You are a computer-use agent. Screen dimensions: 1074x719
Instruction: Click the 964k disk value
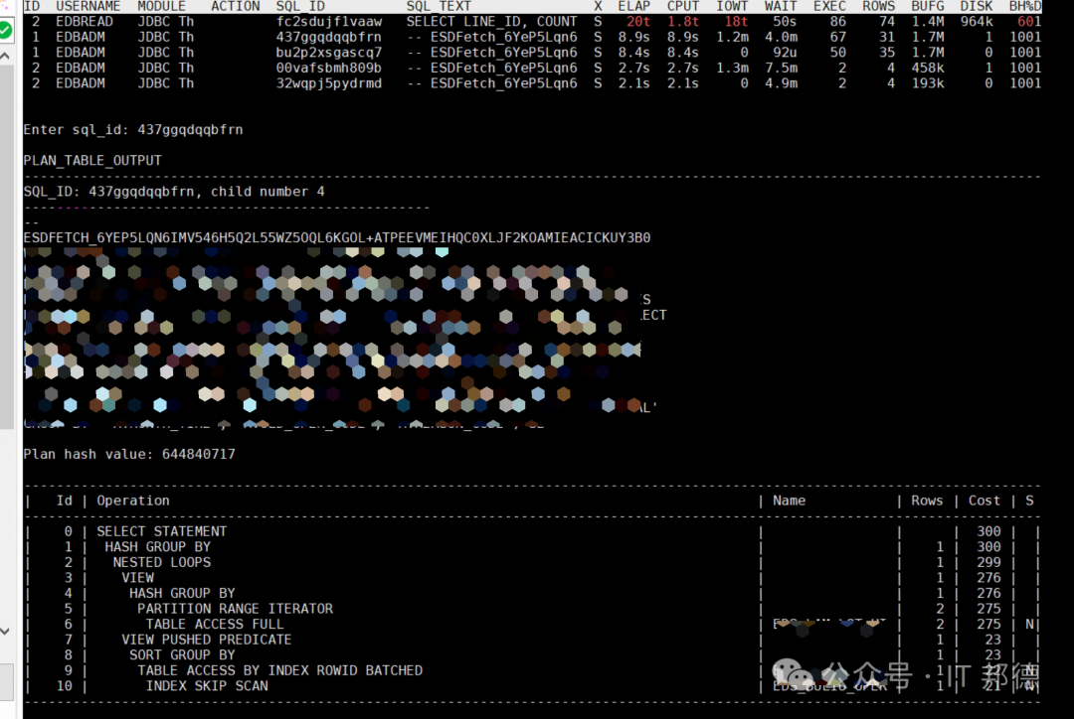[977, 21]
